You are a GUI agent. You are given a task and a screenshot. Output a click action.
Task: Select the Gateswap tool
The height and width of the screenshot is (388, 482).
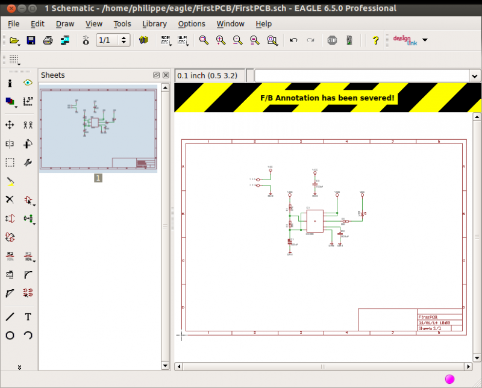10,237
